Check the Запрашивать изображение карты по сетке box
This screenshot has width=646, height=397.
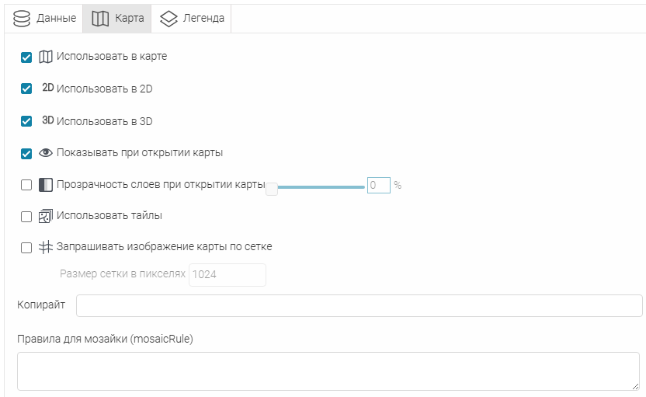pyautogui.click(x=26, y=248)
